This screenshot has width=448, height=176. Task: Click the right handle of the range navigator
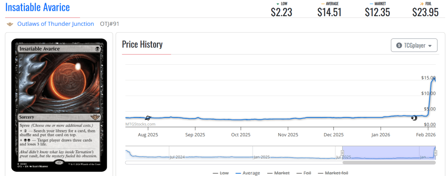pos(435,152)
